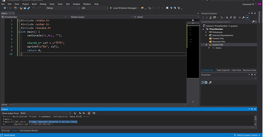
Task: Toggle auto-hide pin on Properties panel
Action: pyautogui.click(x=252, y=75)
